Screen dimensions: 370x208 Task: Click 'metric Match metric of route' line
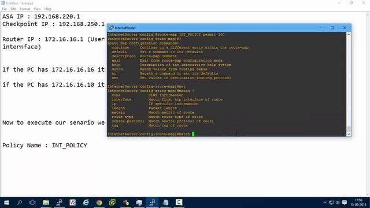pos(153,113)
